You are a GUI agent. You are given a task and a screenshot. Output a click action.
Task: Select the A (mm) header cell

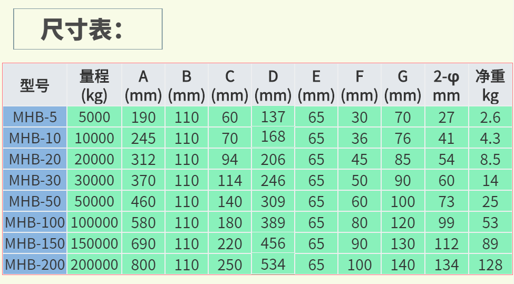(x=143, y=85)
